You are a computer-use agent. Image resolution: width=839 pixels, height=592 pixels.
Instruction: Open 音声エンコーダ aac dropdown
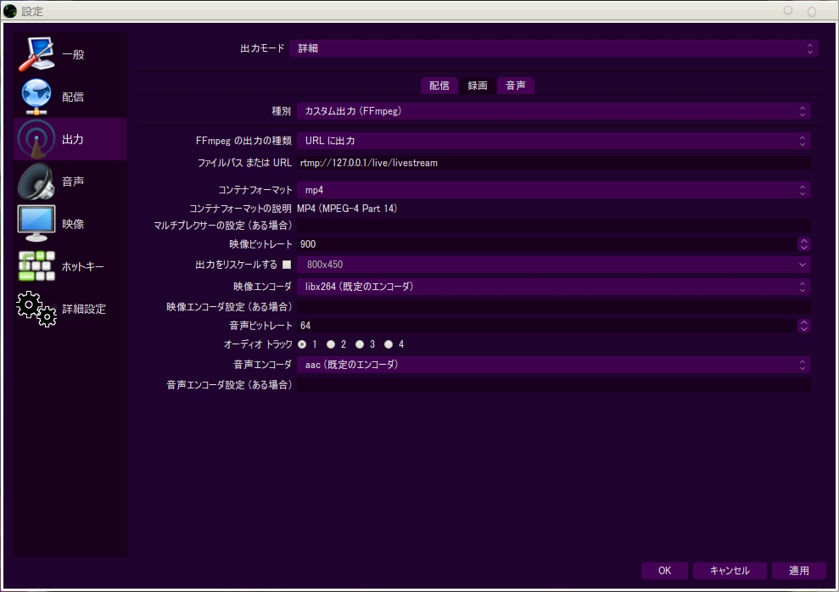pyautogui.click(x=554, y=365)
